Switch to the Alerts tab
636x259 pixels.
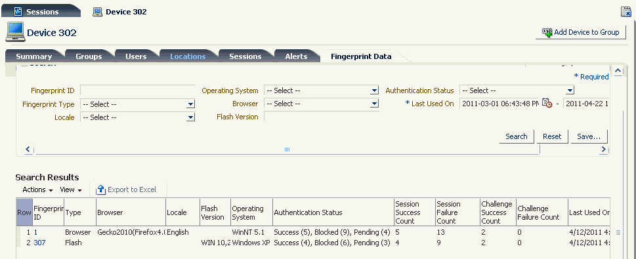pyautogui.click(x=296, y=56)
